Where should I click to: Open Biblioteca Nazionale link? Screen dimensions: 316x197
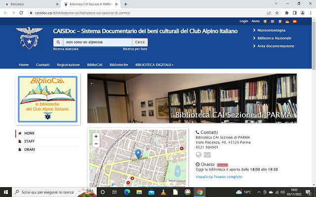click(x=275, y=38)
